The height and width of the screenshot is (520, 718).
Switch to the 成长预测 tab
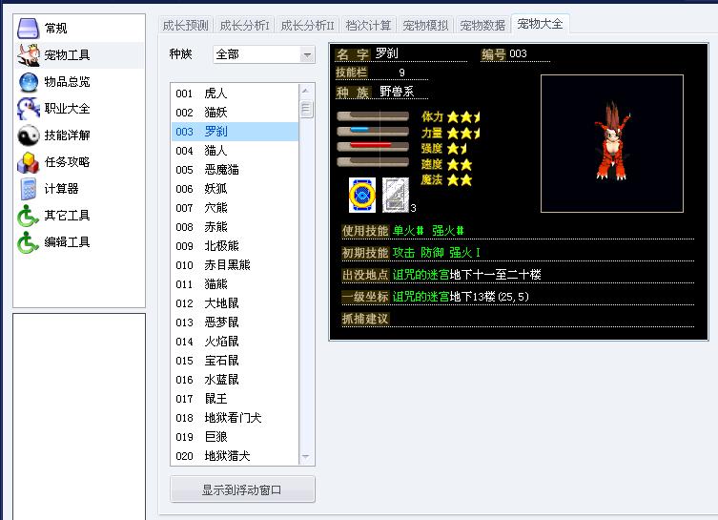185,25
